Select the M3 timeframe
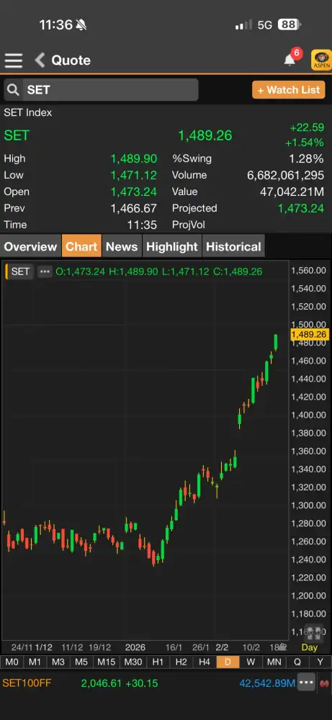This screenshot has height=720, width=332. [x=58, y=662]
